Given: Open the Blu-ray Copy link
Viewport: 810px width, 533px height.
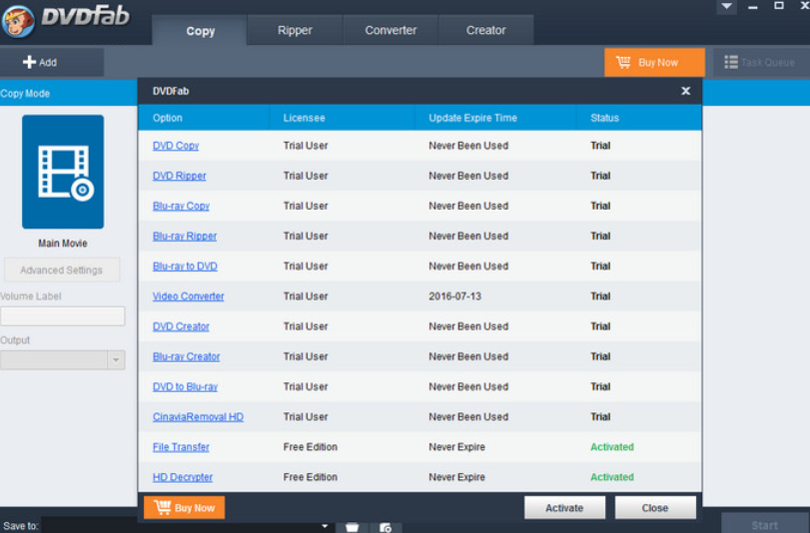Looking at the screenshot, I should [181, 206].
